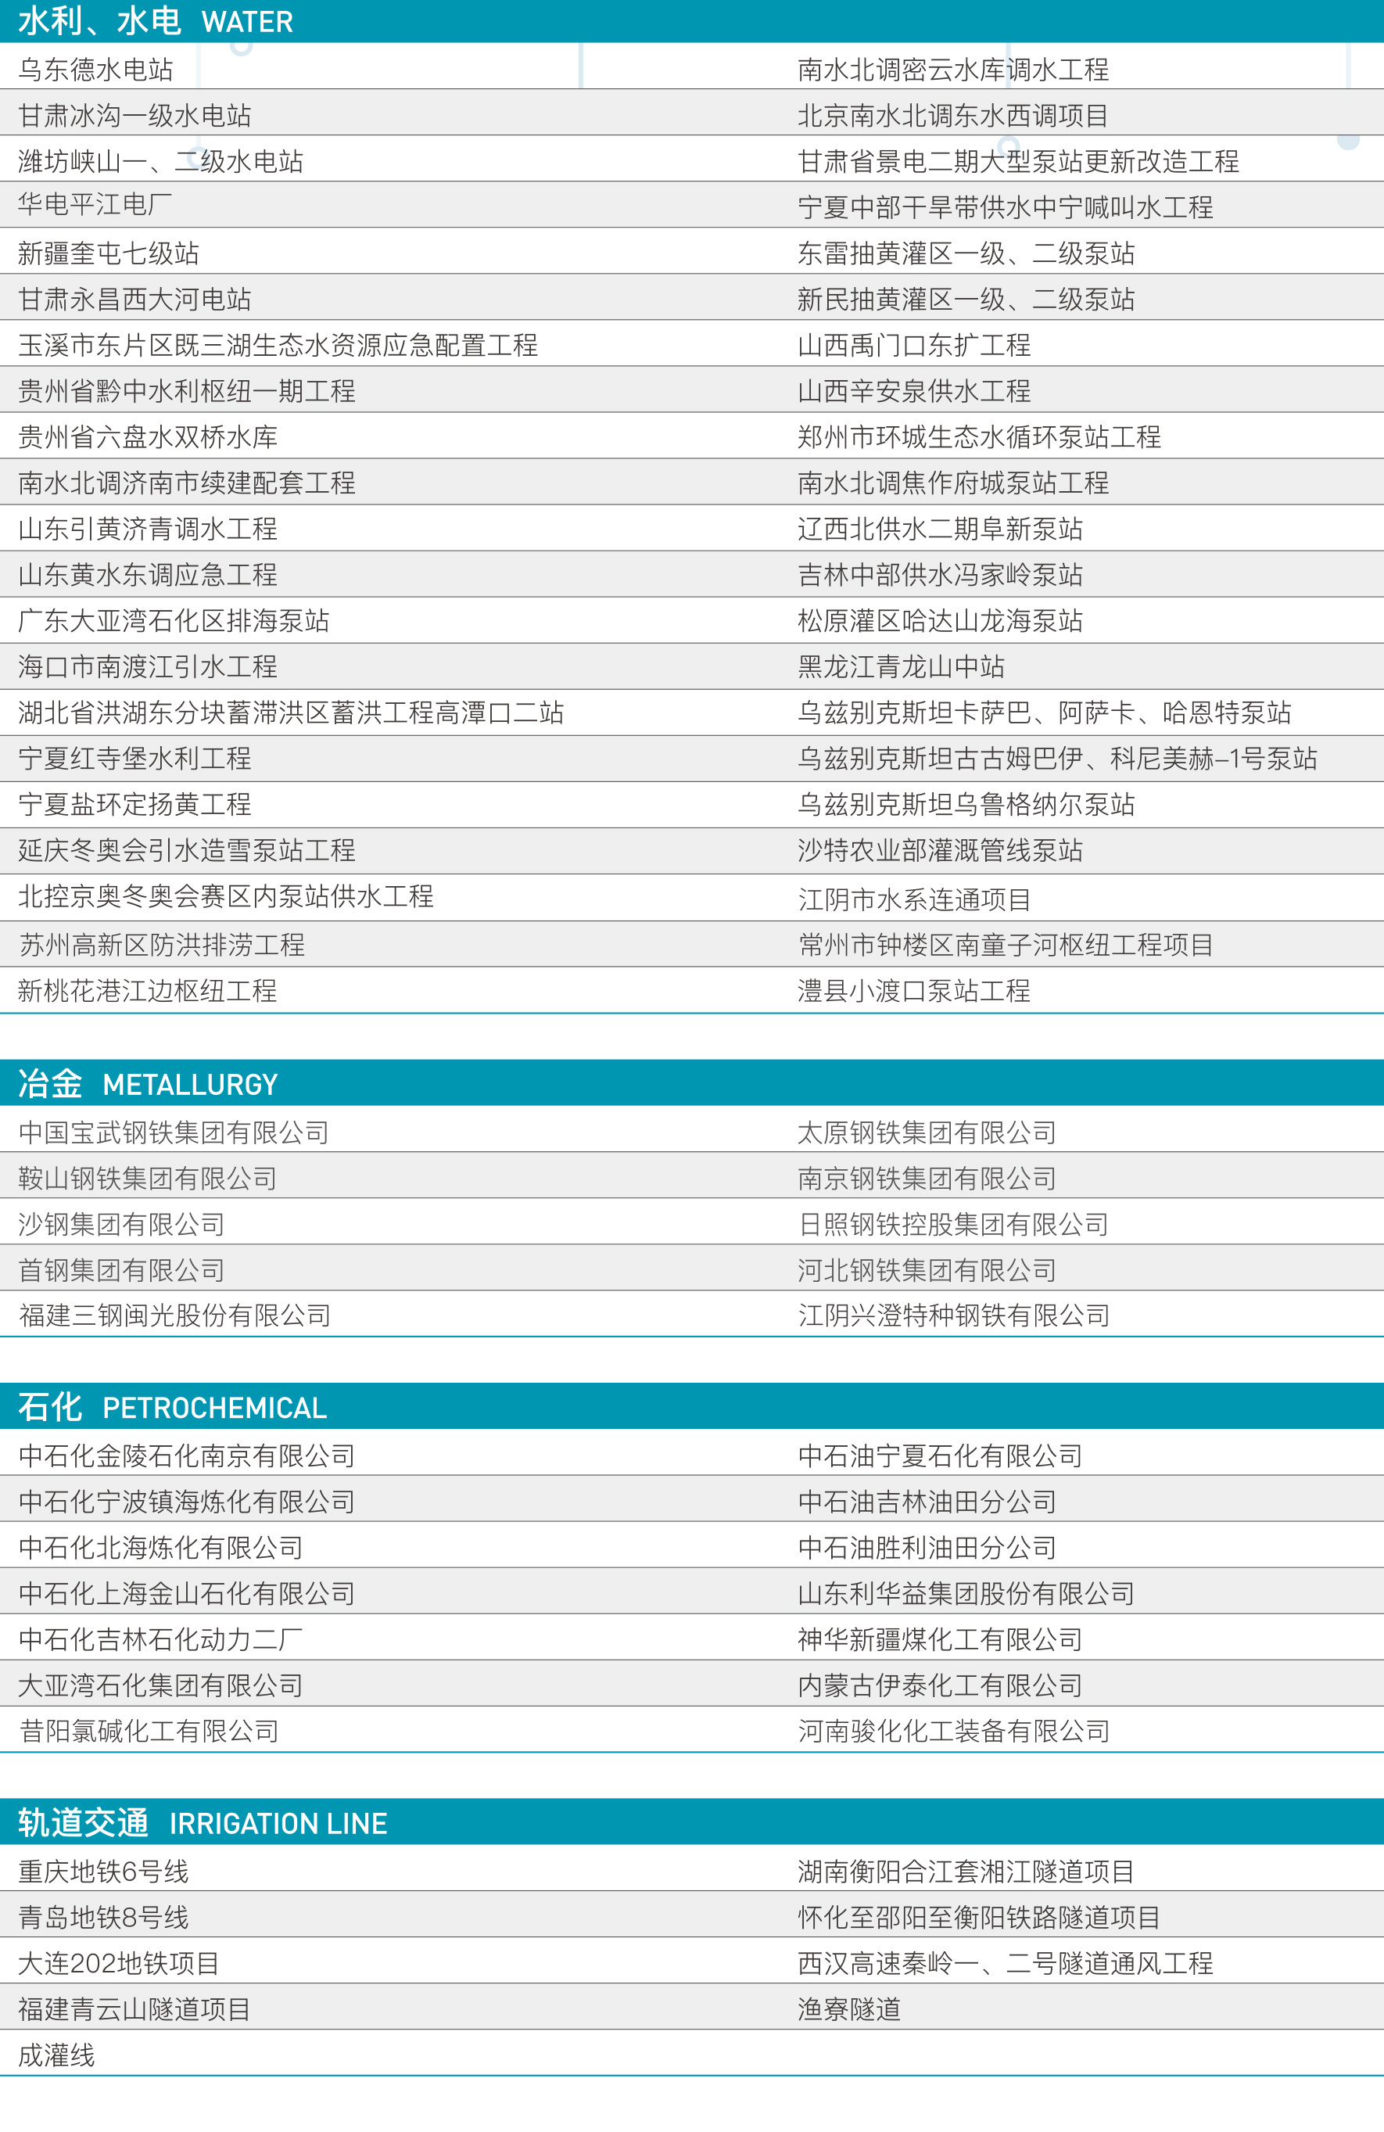Select 贵州省六盘水双桥水库
Image resolution: width=1384 pixels, height=2132 pixels.
tap(148, 436)
